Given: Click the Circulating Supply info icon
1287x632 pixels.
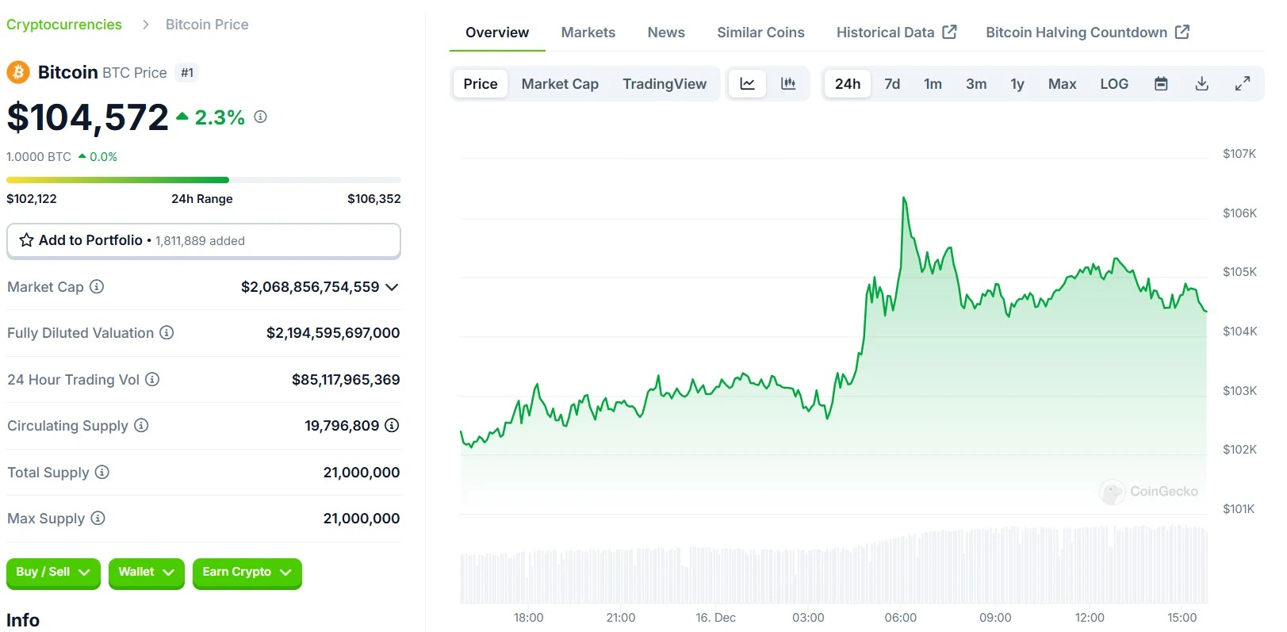Looking at the screenshot, I should 141,426.
